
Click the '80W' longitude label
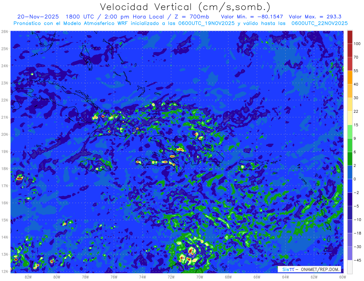click(x=57, y=277)
